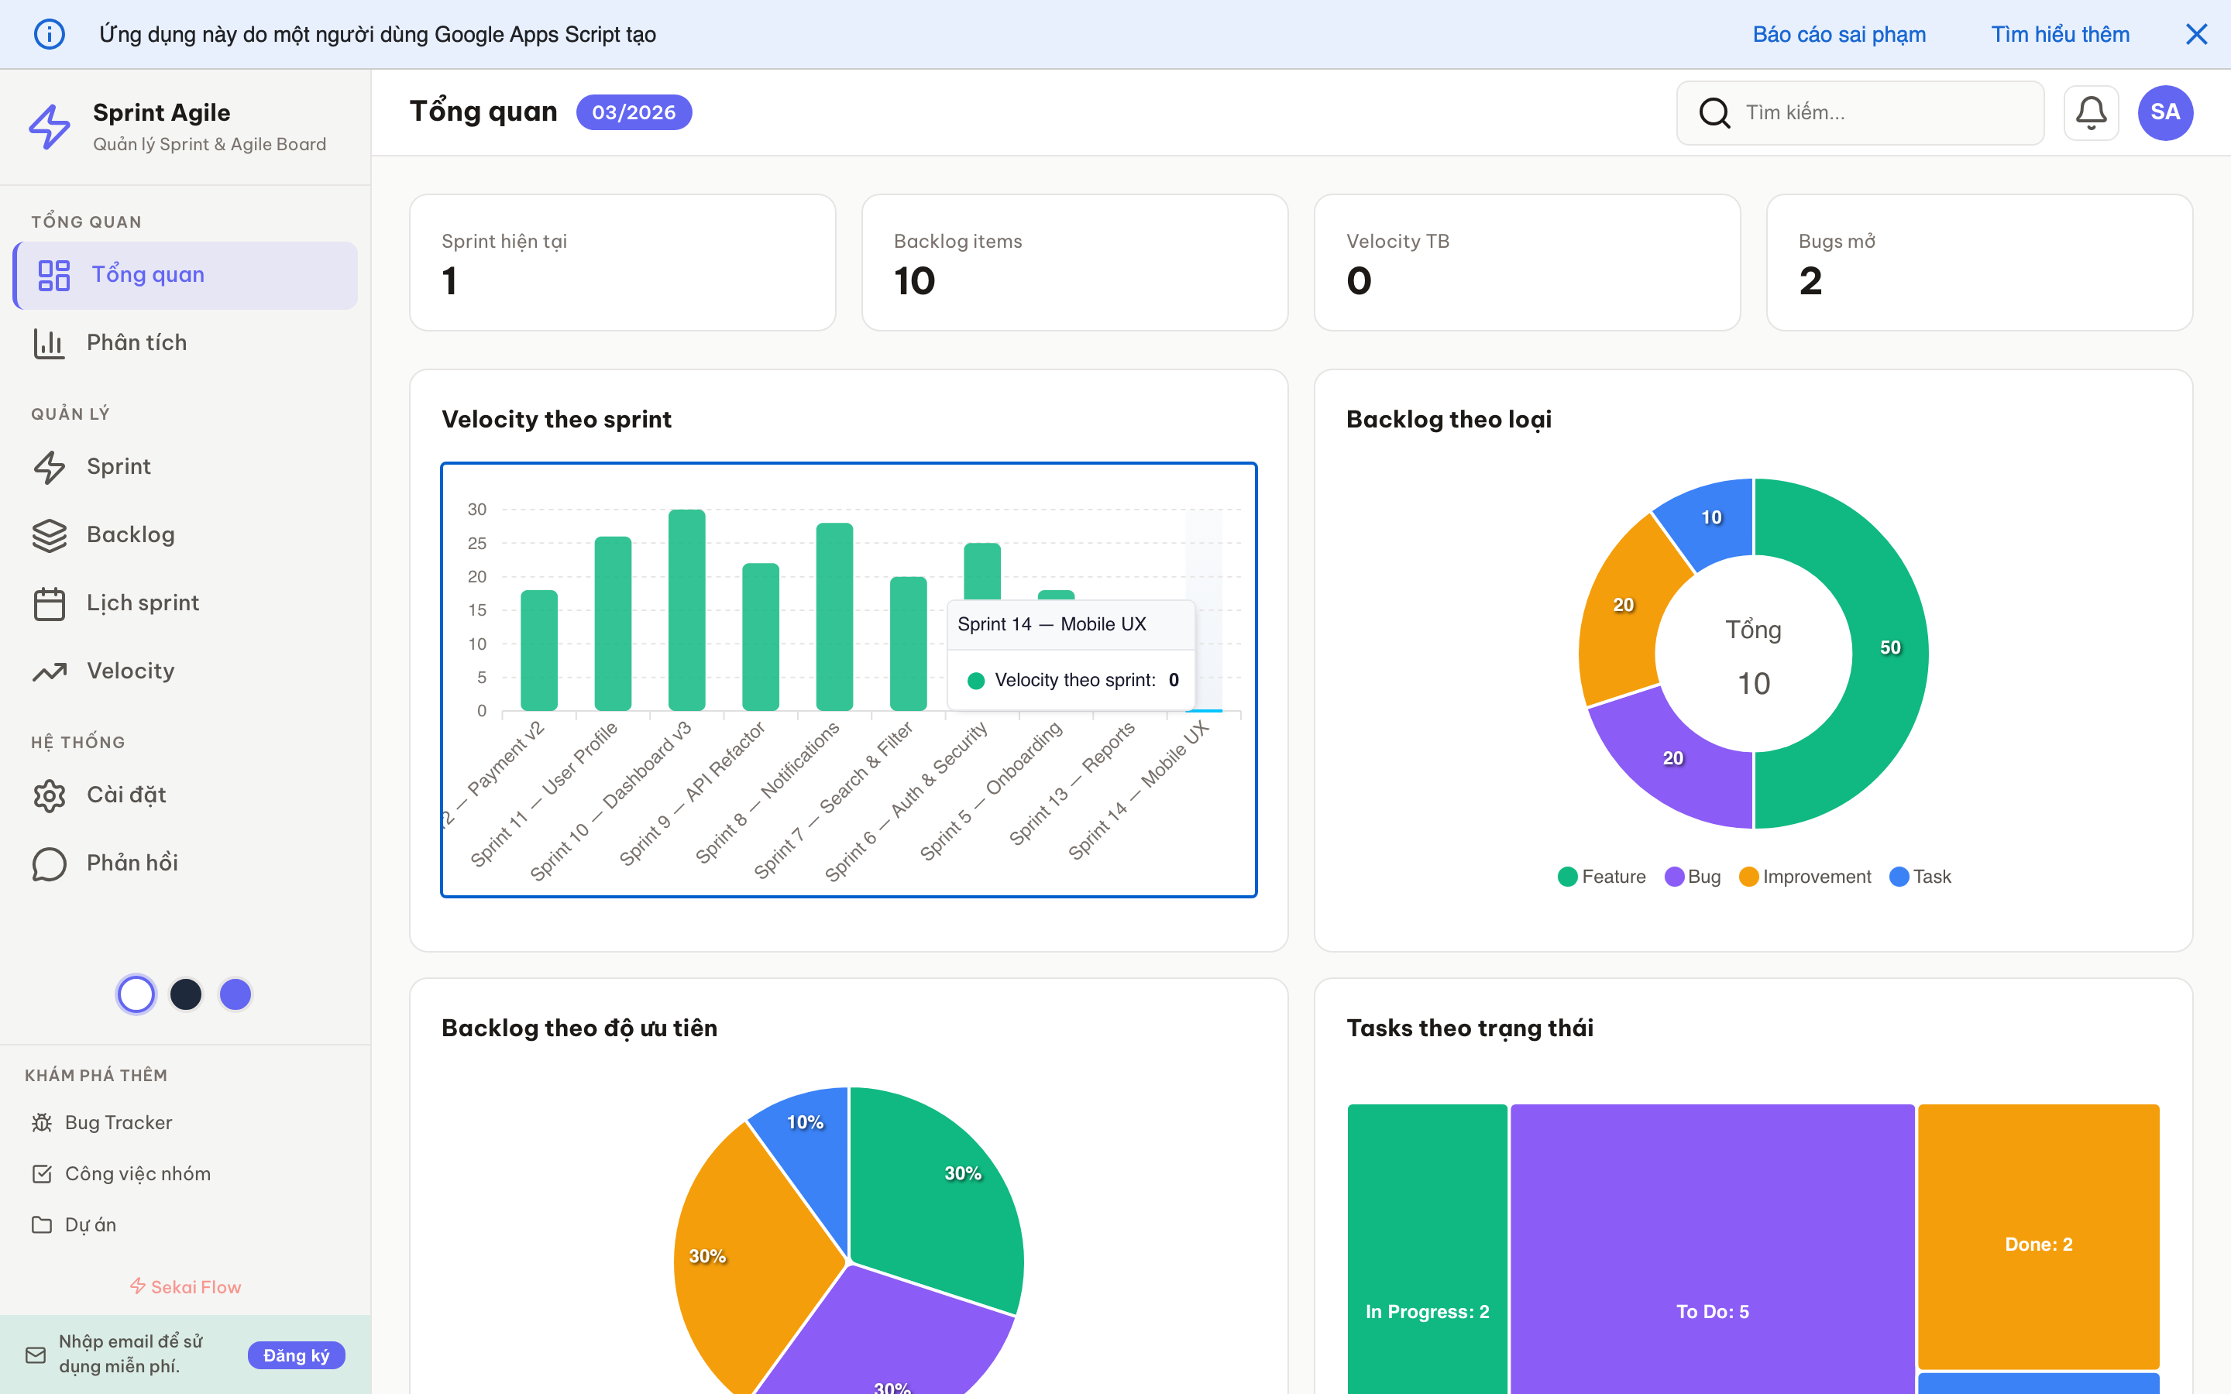Open Lịch sprint calendar icon
The image size is (2231, 1394).
coord(49,603)
